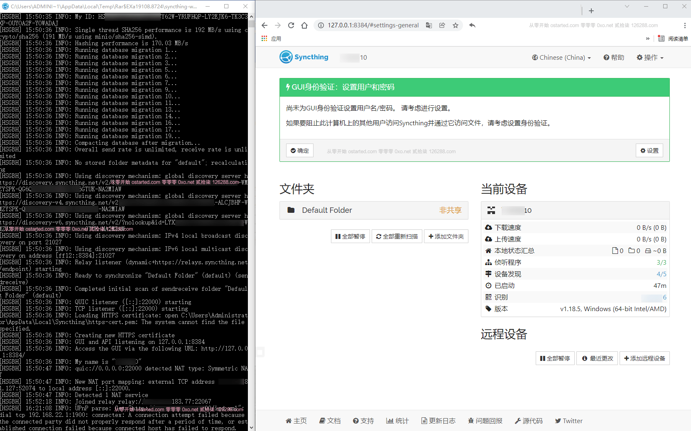Open the 源代码 footer link
The height and width of the screenshot is (431, 691).
click(x=529, y=421)
